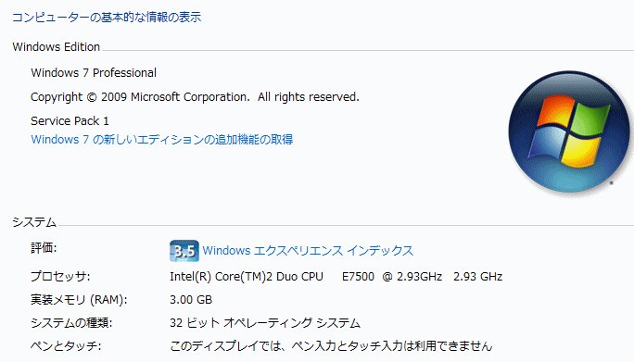Click the Copyright 2009 Microsoft Corporation line
Viewport: 634px width, 362px height.
pyautogui.click(x=195, y=97)
